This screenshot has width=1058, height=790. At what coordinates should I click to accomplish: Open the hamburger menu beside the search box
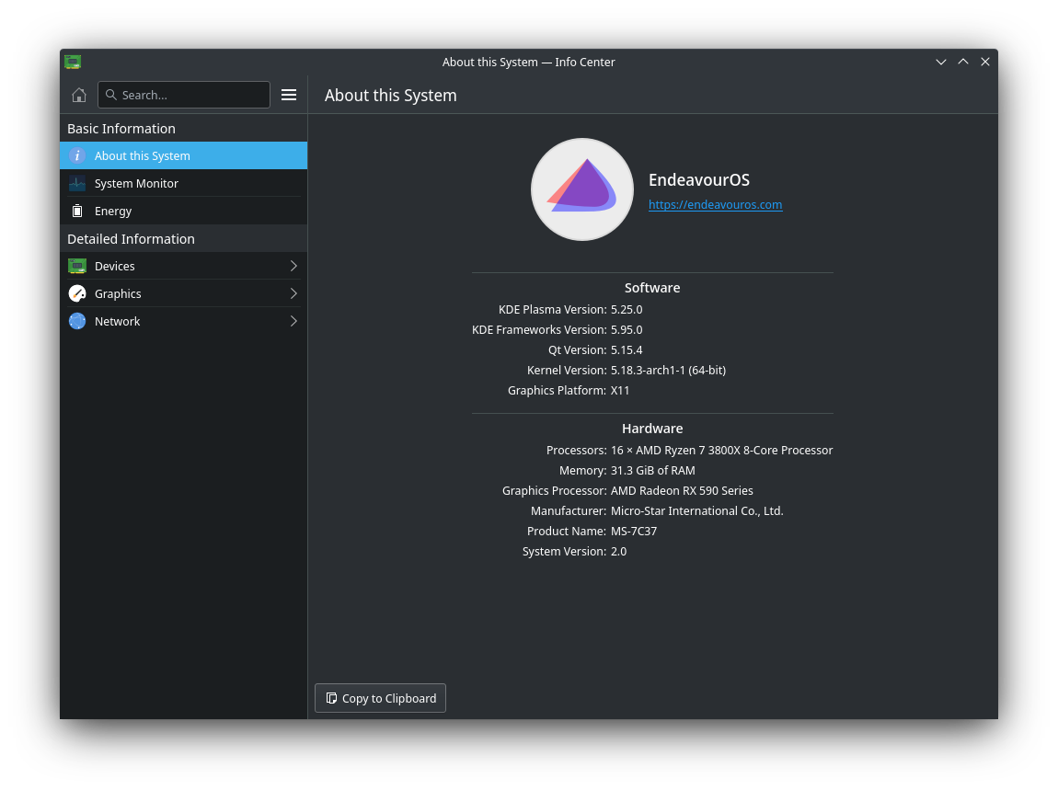tap(289, 95)
